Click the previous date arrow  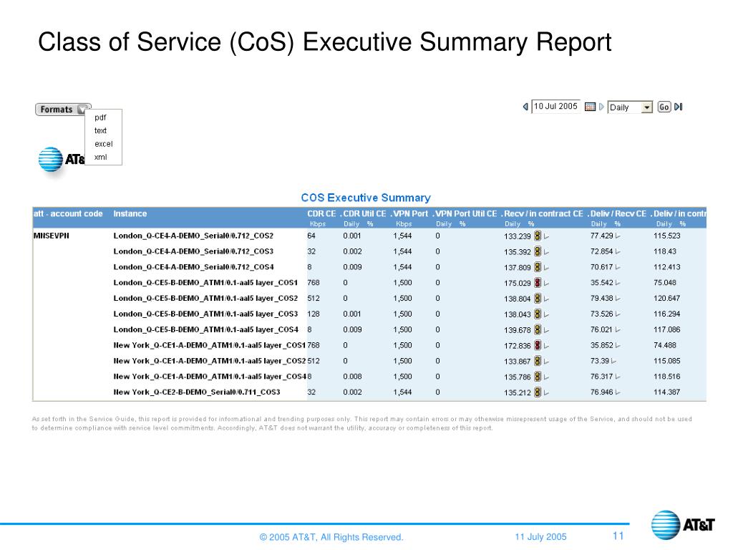(525, 107)
